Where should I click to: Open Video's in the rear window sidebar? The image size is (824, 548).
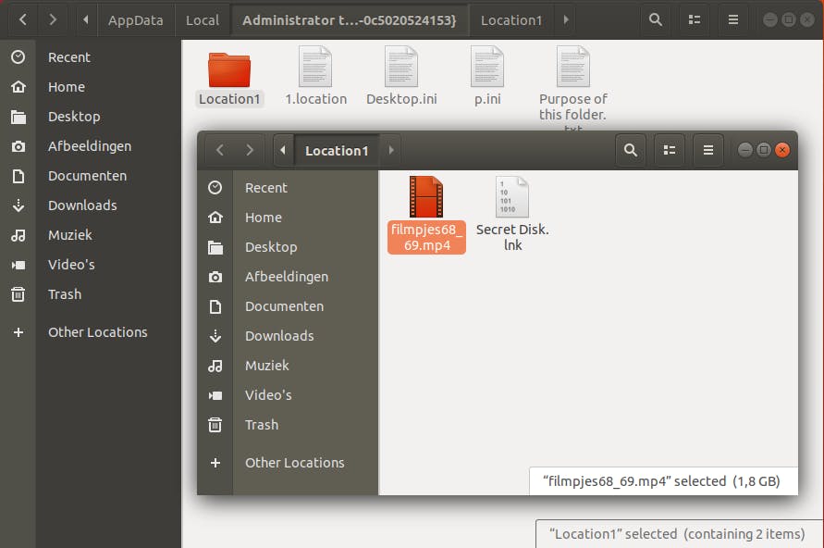(x=90, y=265)
